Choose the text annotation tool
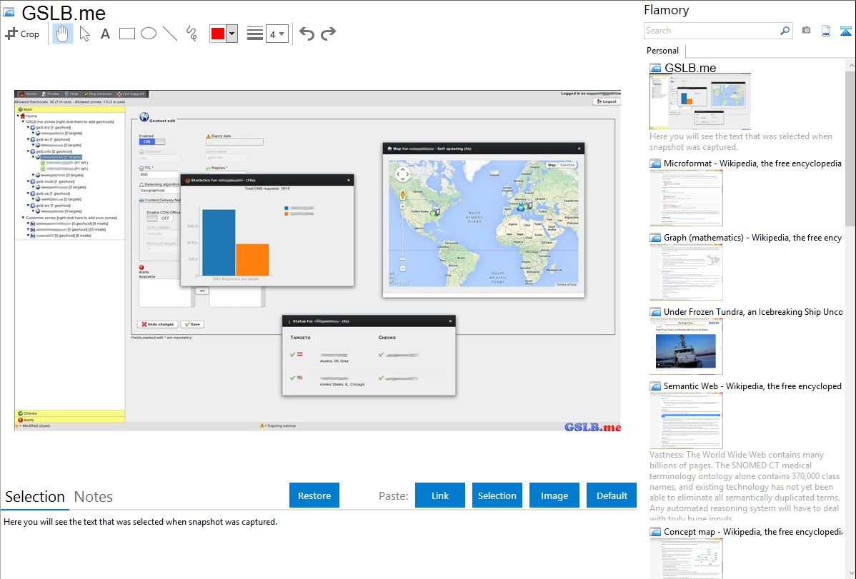The height and width of the screenshot is (579, 856). (x=105, y=34)
